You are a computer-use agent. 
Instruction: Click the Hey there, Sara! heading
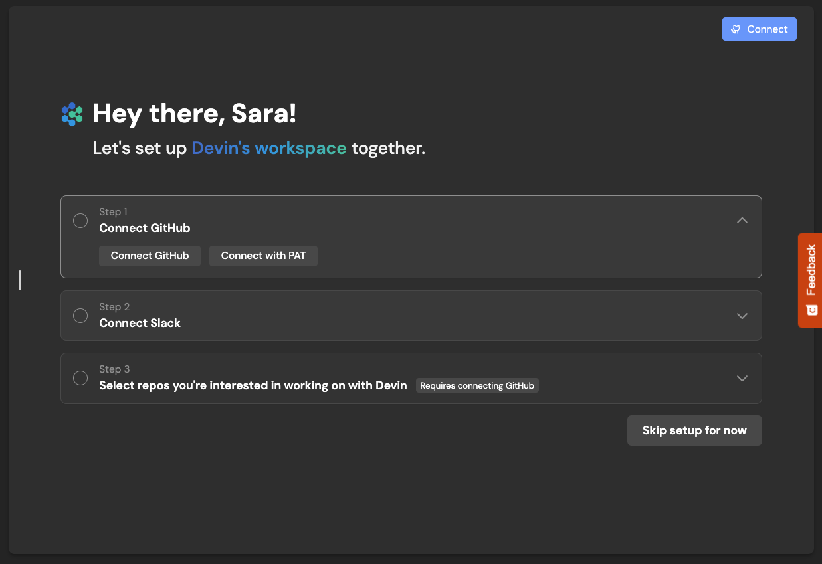(195, 114)
